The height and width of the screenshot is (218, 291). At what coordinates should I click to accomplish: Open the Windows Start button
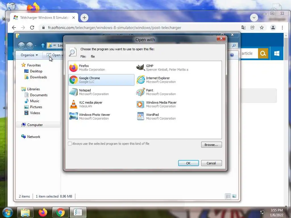[7, 212]
